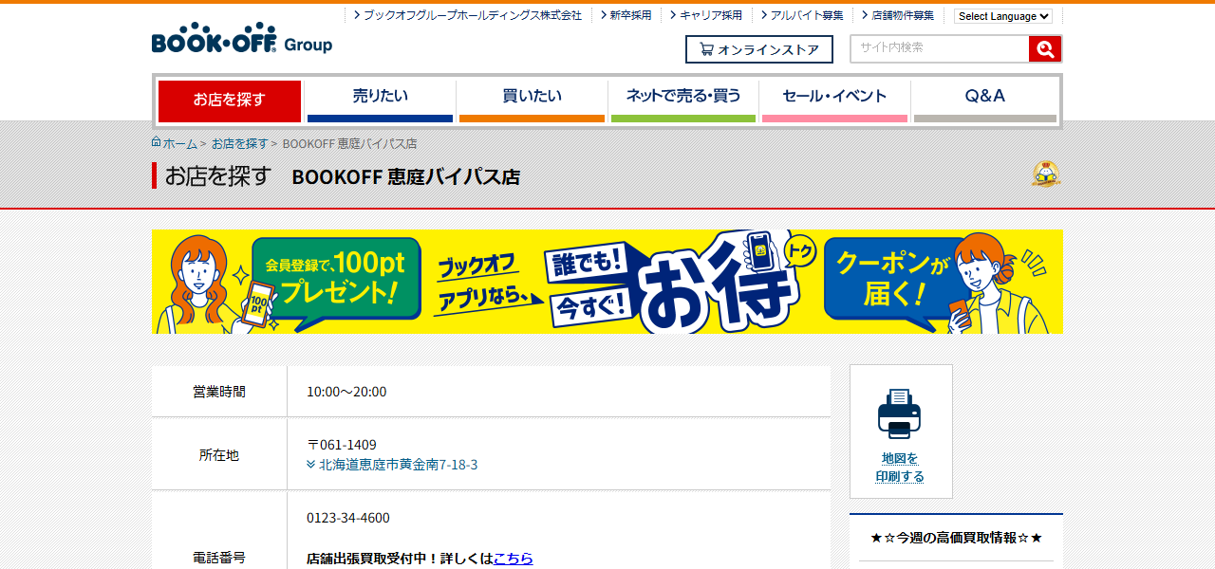Go to ホーム breadcrumb link

tap(180, 143)
